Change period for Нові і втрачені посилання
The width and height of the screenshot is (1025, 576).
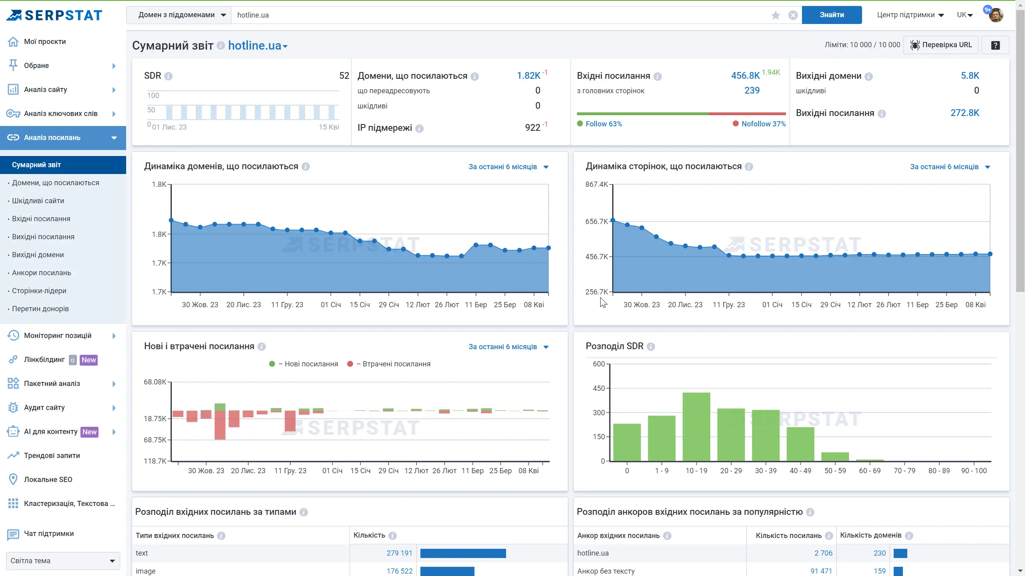click(508, 347)
